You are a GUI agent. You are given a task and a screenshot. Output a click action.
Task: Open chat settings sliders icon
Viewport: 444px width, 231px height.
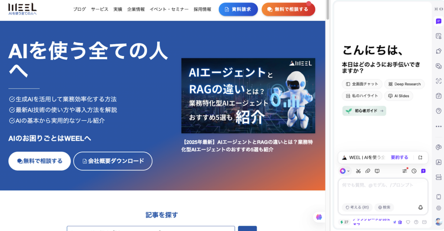coord(405,171)
